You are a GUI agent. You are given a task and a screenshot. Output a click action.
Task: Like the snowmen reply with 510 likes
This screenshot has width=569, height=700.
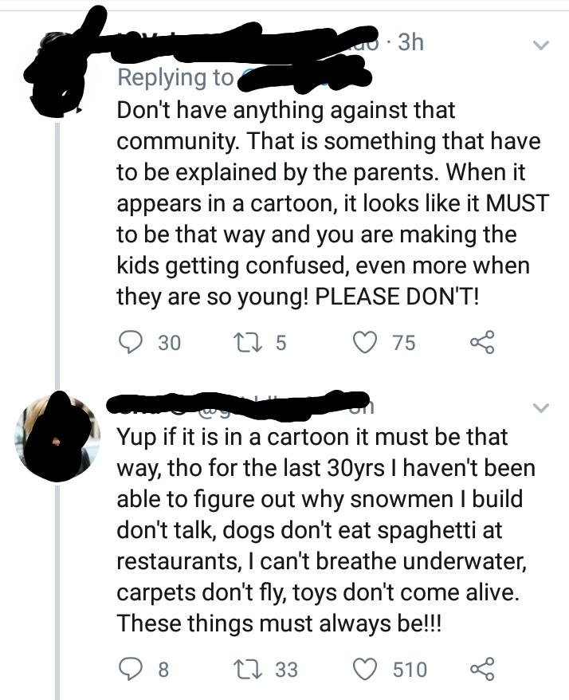pos(366,669)
